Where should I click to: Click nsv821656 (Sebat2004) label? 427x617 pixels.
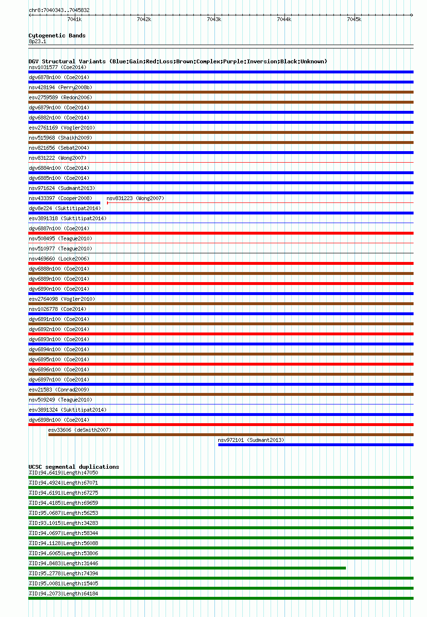point(59,148)
